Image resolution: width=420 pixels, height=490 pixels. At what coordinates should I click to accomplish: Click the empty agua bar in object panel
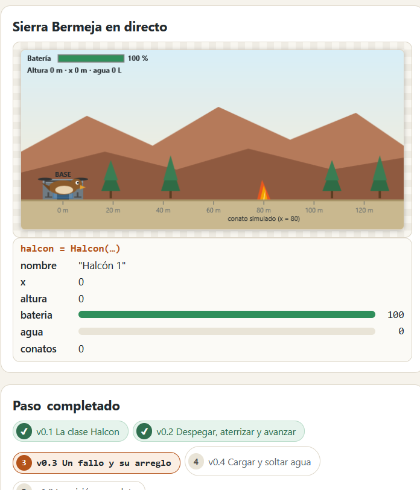[226, 331]
